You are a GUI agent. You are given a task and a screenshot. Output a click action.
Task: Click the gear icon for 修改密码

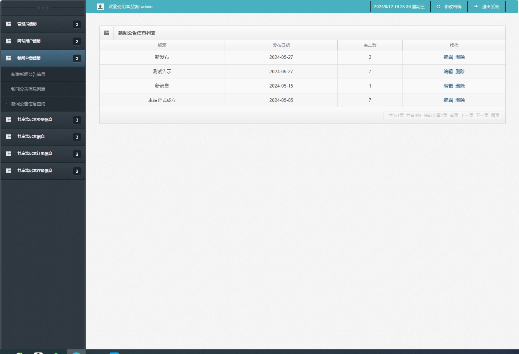point(438,7)
